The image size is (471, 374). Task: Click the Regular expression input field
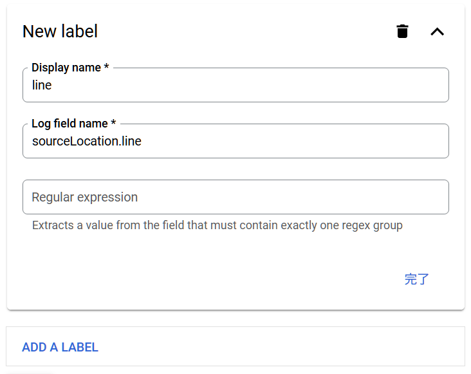coord(235,197)
